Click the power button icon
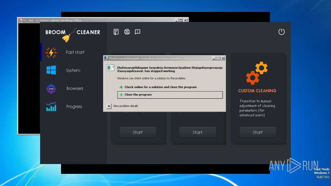Viewport: 331px width, 186px height. 281,32
